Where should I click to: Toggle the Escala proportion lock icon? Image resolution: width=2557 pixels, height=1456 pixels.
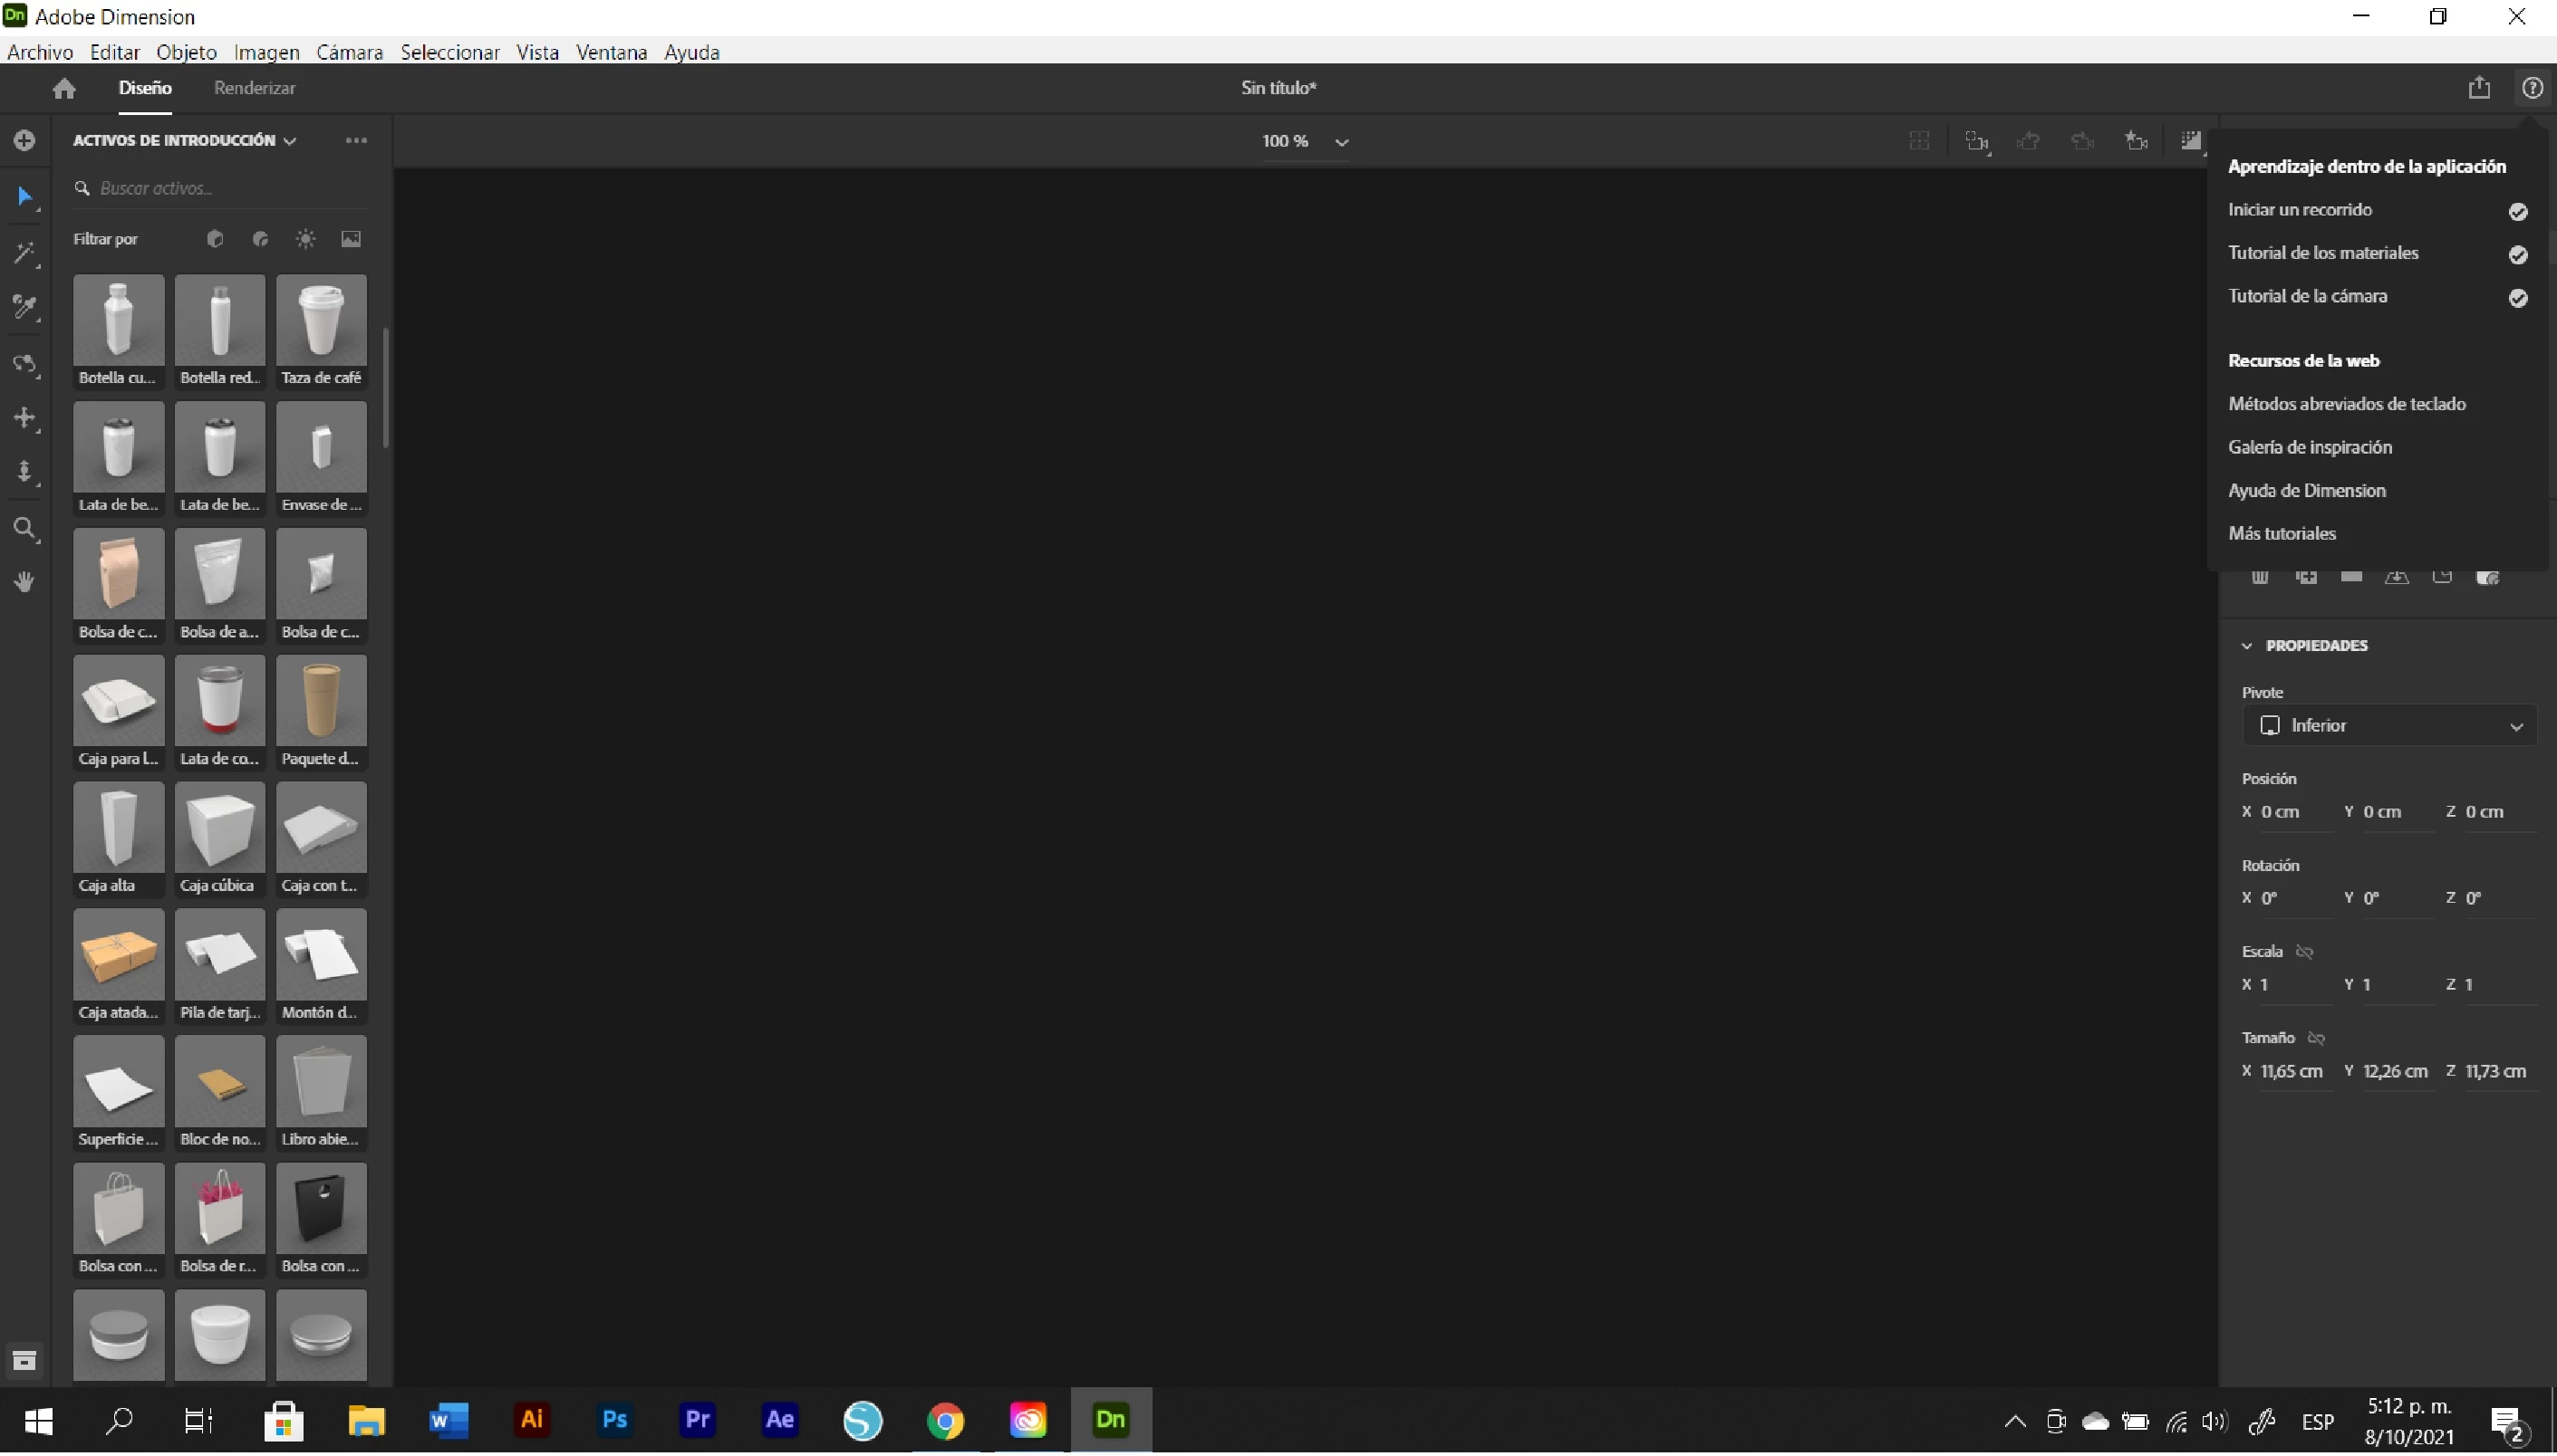click(2304, 951)
